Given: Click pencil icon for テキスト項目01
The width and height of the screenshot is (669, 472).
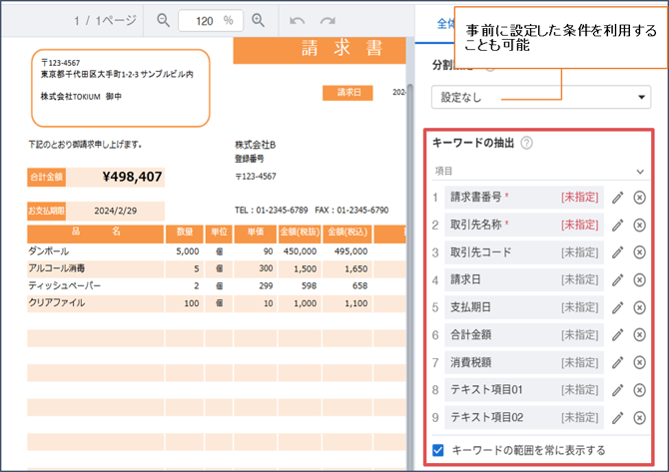Looking at the screenshot, I should click(x=618, y=390).
